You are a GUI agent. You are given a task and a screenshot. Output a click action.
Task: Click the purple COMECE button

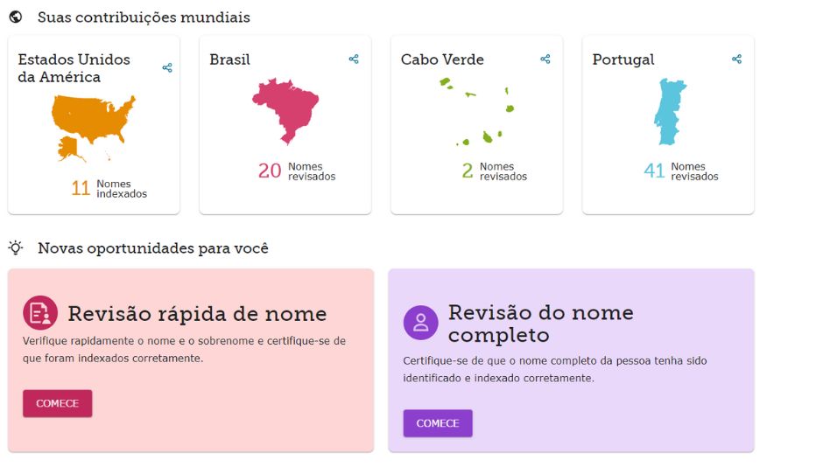point(438,423)
